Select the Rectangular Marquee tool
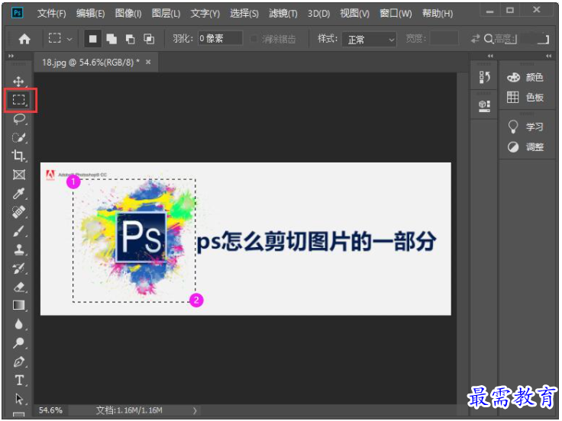Screen dimensions: 562x421 [x=19, y=99]
